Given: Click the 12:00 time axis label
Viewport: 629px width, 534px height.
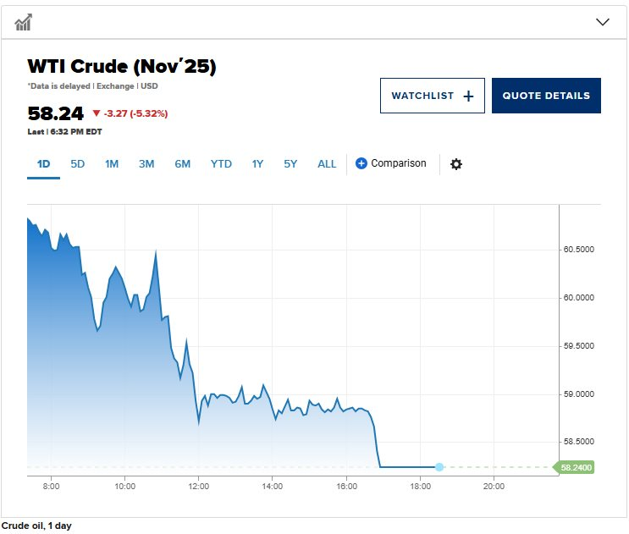Looking at the screenshot, I should tap(198, 487).
